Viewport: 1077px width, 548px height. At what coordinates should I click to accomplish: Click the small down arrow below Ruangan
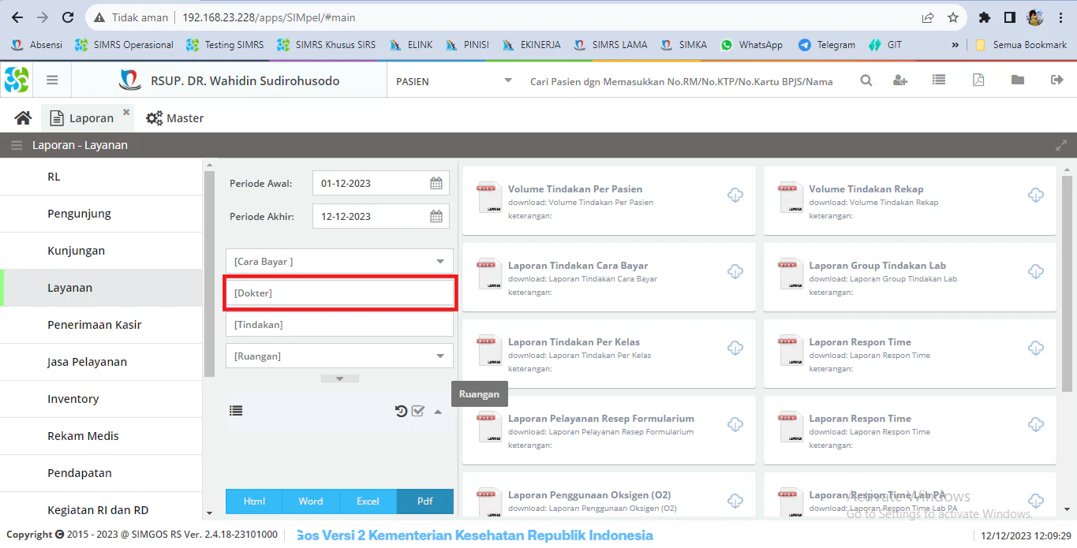(x=340, y=378)
